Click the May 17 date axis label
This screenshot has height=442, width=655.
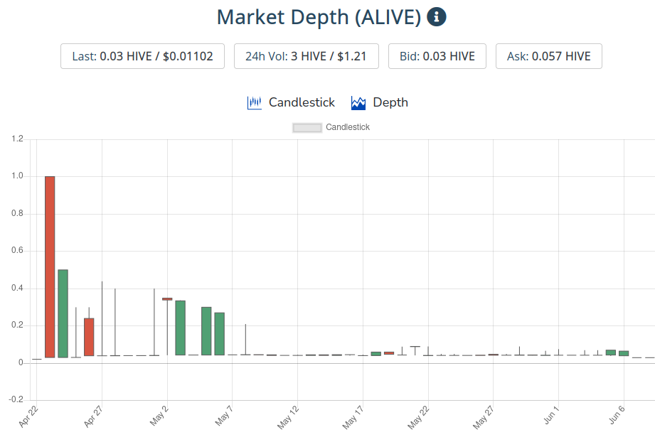(x=353, y=417)
